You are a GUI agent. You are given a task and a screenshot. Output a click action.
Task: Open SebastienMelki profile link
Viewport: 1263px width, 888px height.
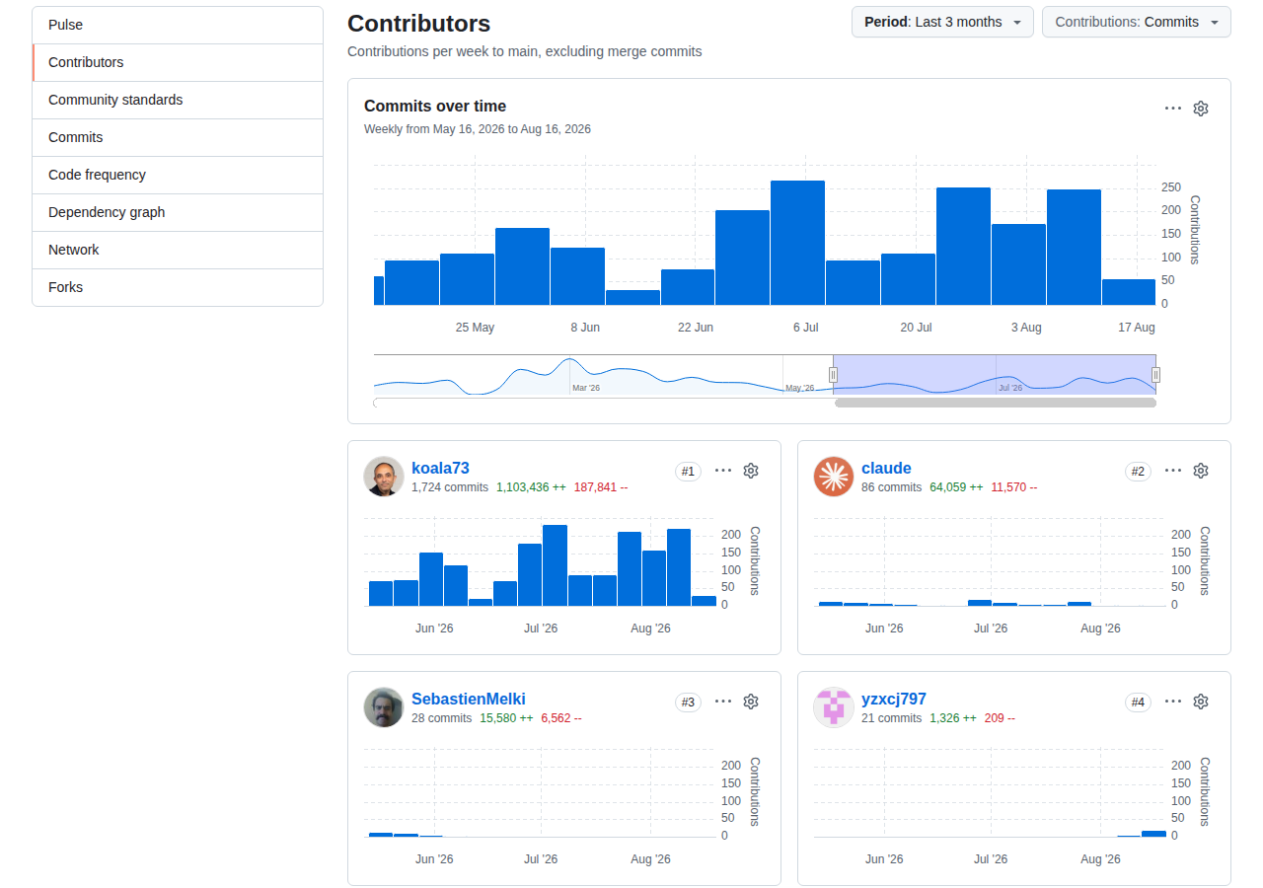coord(469,699)
